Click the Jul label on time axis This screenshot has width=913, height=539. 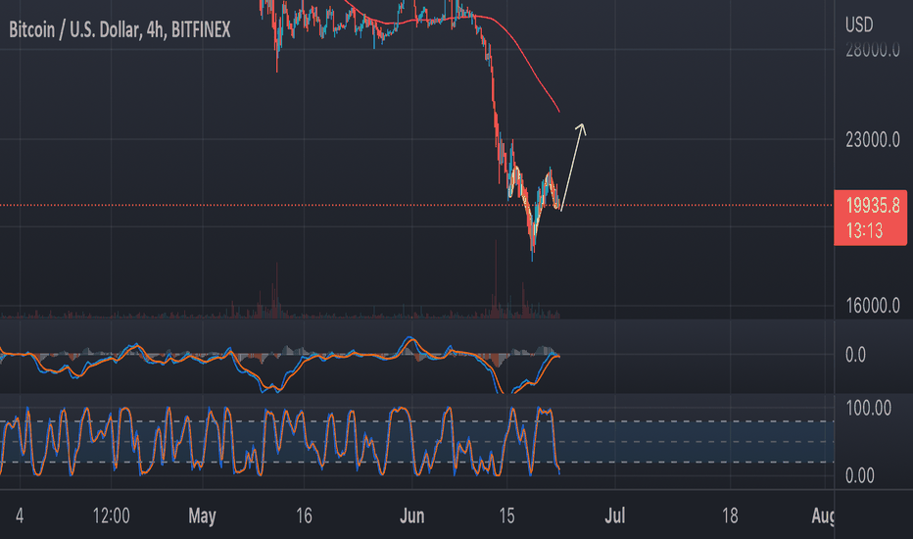point(615,515)
